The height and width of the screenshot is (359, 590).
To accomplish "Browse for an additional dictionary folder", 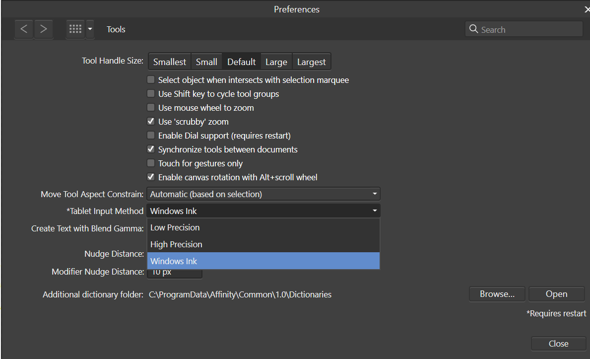I will (x=497, y=293).
